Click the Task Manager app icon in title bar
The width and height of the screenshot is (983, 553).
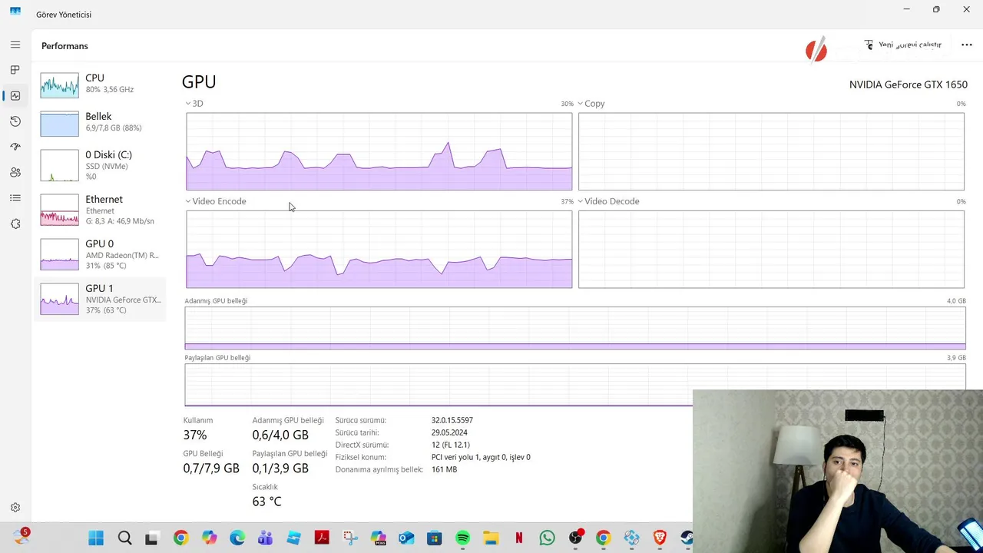[x=15, y=12]
